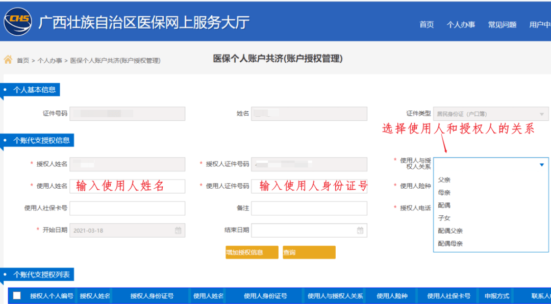Viewport: 551px width, 304px height.
Task: Click the CHS logo icon
Action: click(x=18, y=21)
